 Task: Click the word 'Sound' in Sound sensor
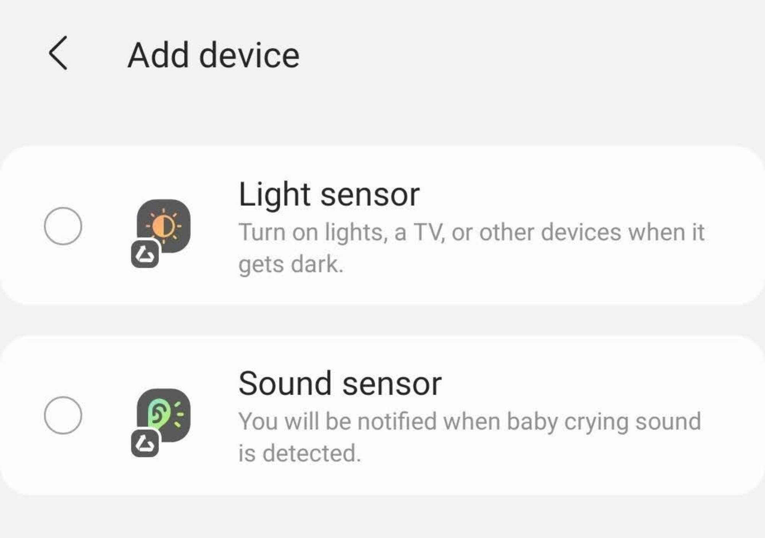point(285,383)
